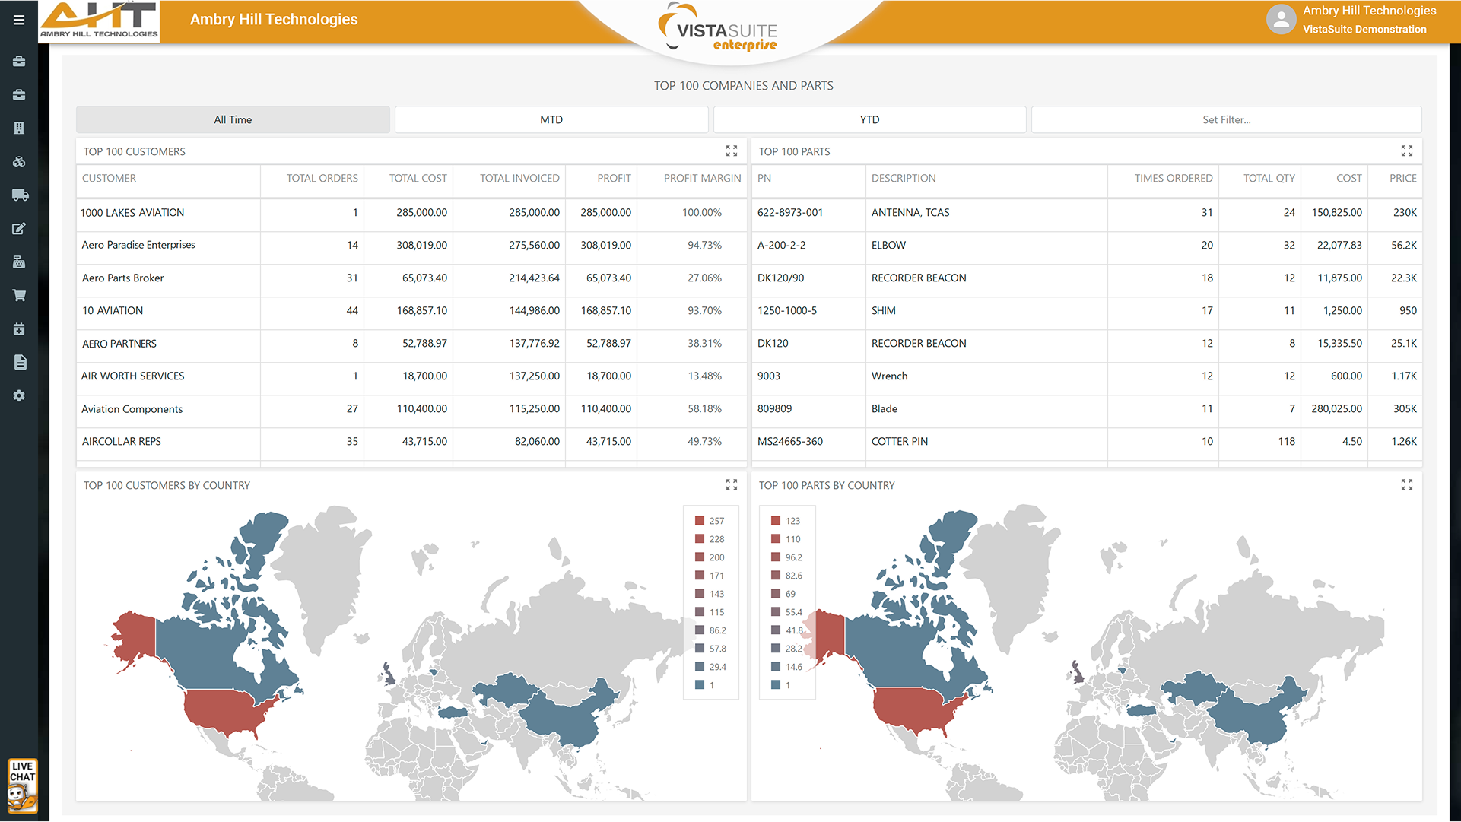The image size is (1461, 822).
Task: Click the cash register icon
Action: coord(19,262)
